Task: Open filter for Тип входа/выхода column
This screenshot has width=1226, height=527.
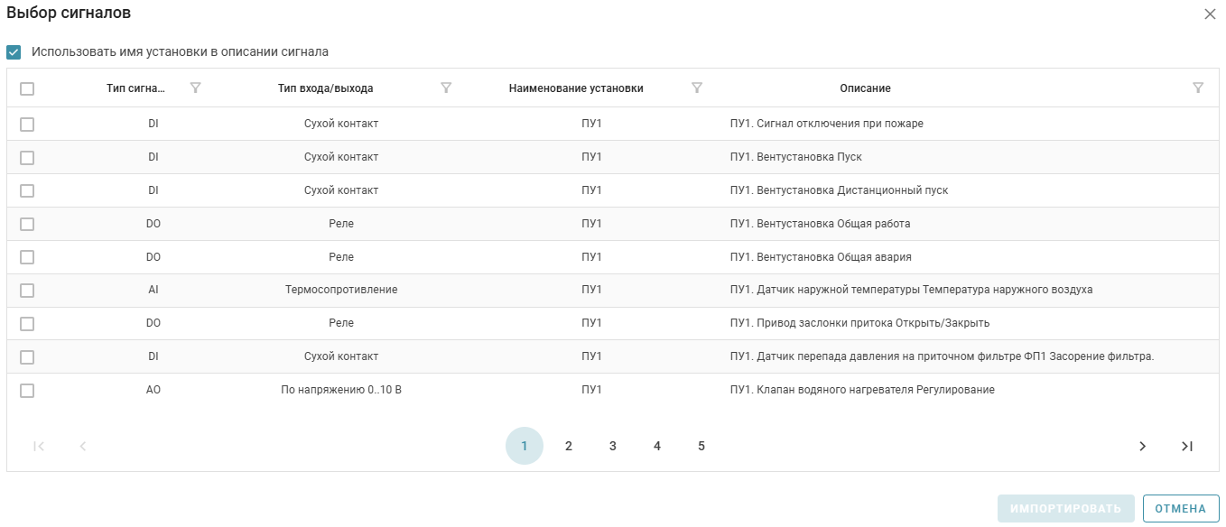Action: tap(446, 88)
